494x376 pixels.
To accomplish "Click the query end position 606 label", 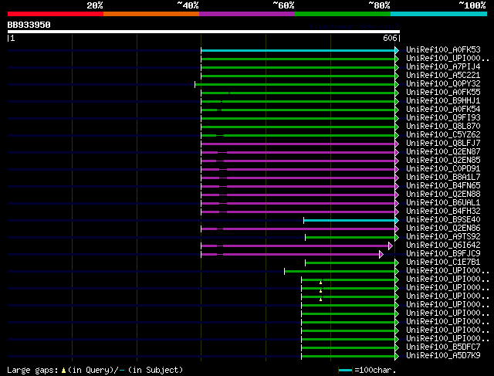I will coord(390,38).
